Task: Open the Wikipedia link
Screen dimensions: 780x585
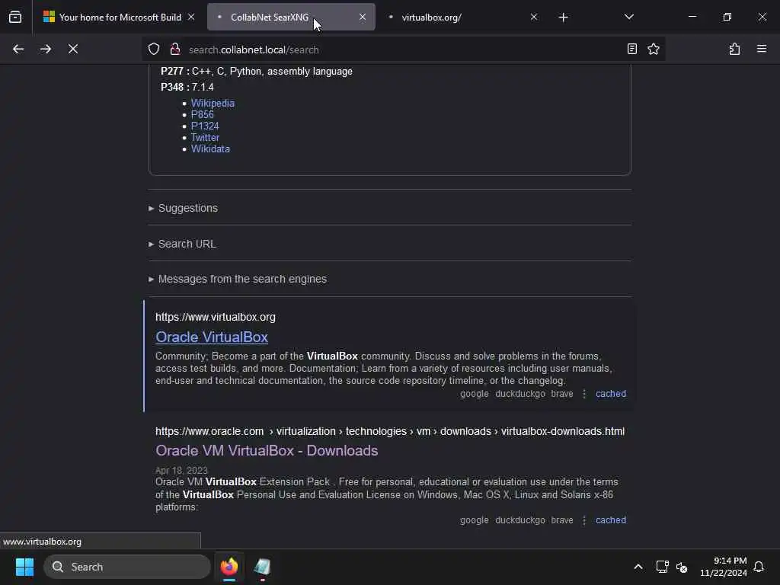Action: coord(213,103)
